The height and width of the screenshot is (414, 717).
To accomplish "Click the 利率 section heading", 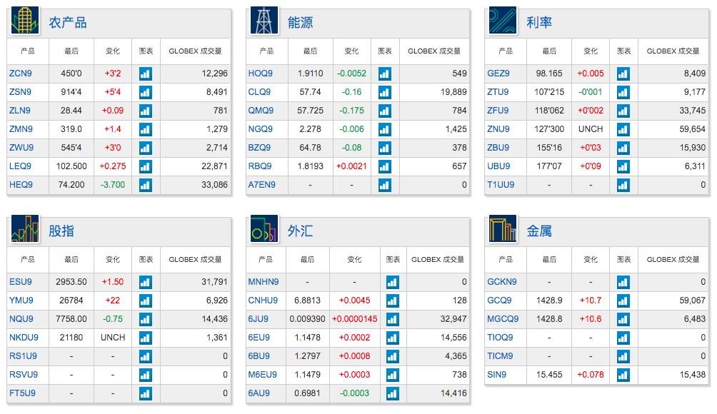I will pos(538,22).
